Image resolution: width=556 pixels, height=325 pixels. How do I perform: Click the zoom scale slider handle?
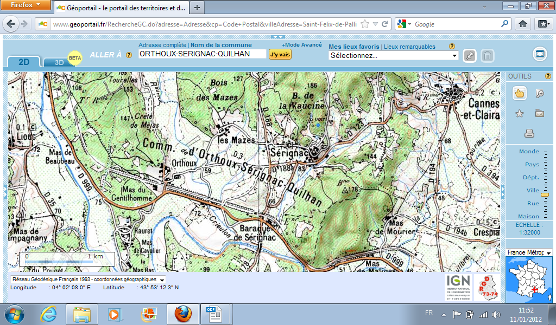tap(545, 194)
